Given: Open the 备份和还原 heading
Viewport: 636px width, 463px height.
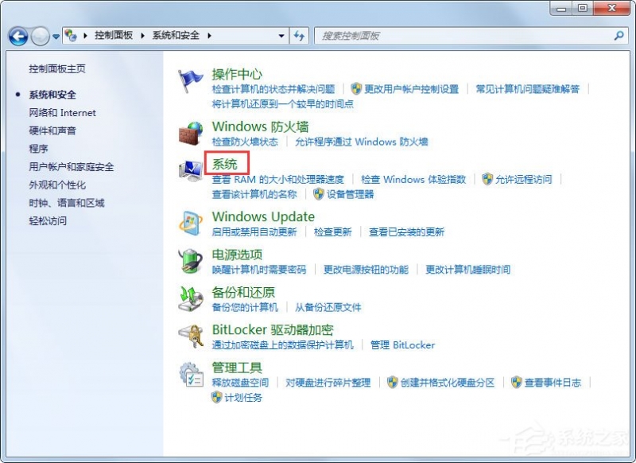Looking at the screenshot, I should (243, 292).
